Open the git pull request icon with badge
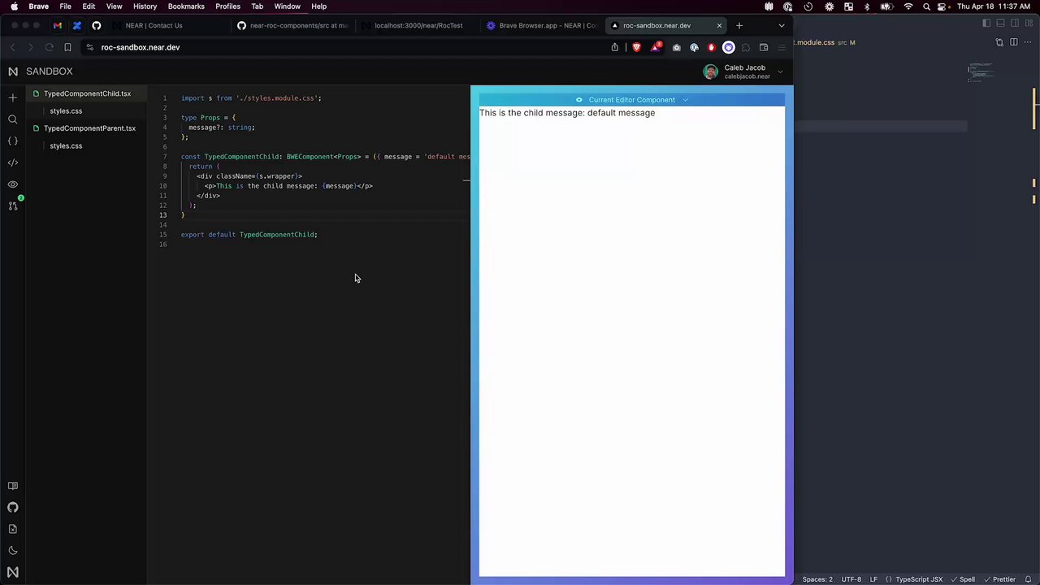This screenshot has height=585, width=1040. click(x=12, y=206)
